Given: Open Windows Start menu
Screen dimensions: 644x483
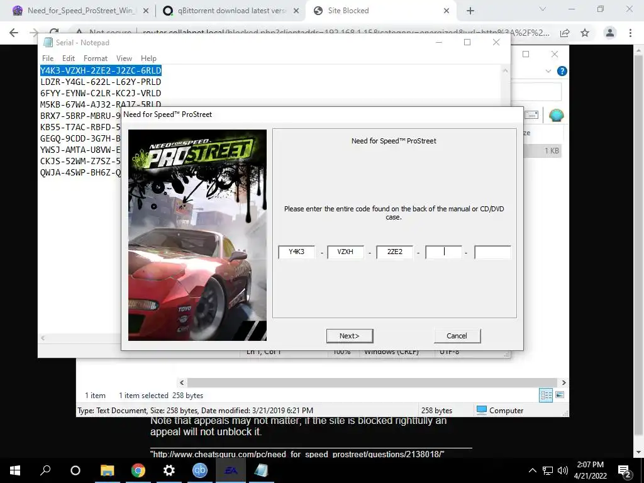Looking at the screenshot, I should click(15, 470).
